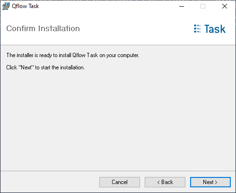
Task: Go back to the previous installer step
Action: pos(165,182)
